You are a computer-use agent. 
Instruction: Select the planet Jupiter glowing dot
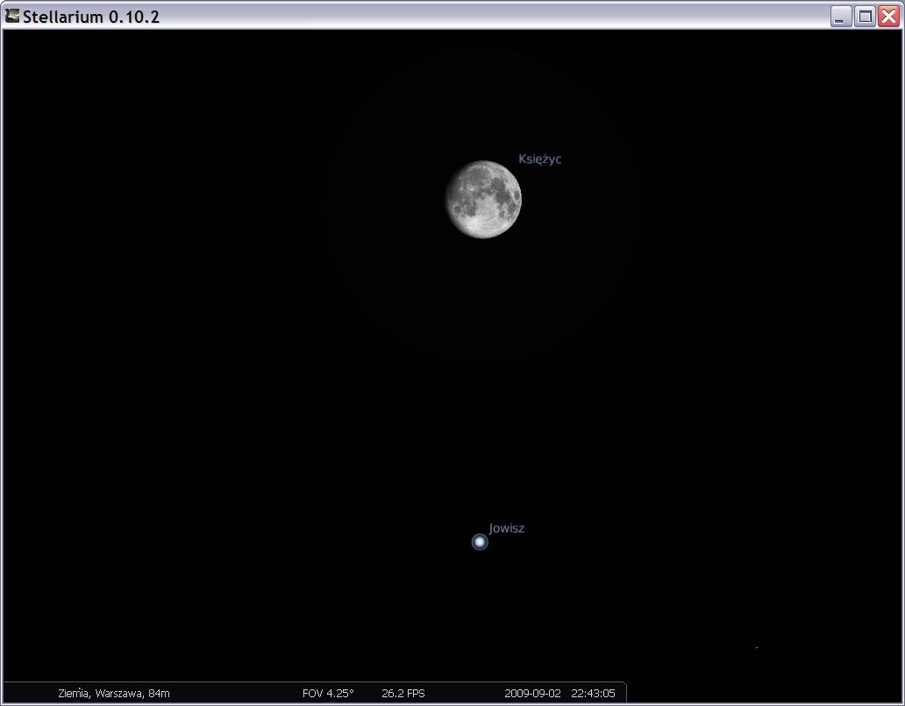(480, 542)
